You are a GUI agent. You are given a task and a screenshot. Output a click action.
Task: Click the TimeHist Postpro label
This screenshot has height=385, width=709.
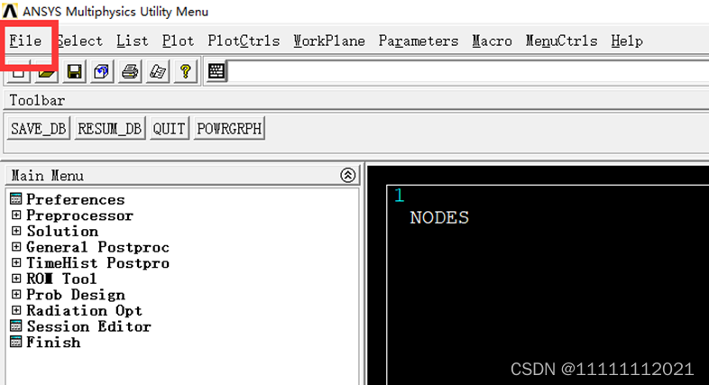click(x=97, y=263)
